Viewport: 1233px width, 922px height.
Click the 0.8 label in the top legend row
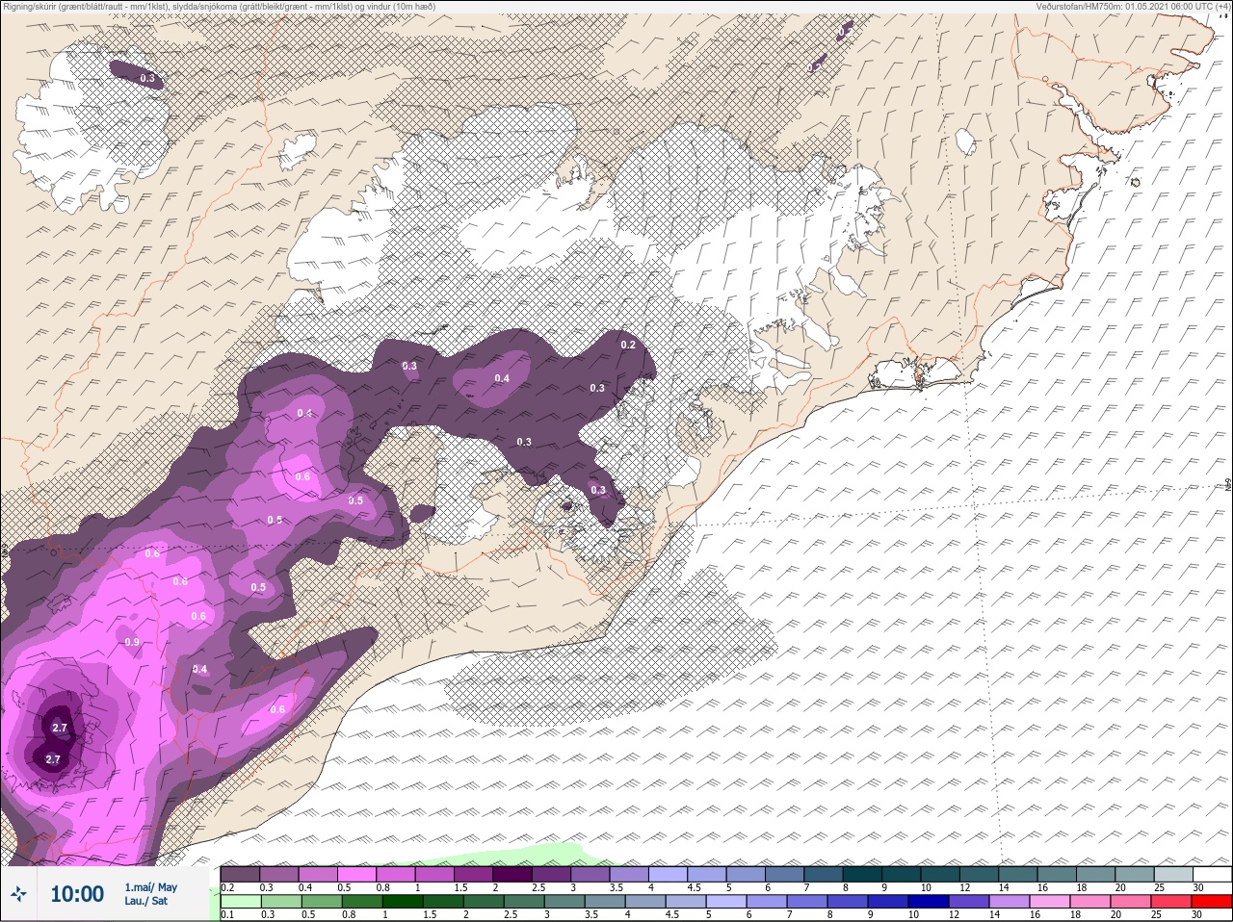pyautogui.click(x=383, y=887)
